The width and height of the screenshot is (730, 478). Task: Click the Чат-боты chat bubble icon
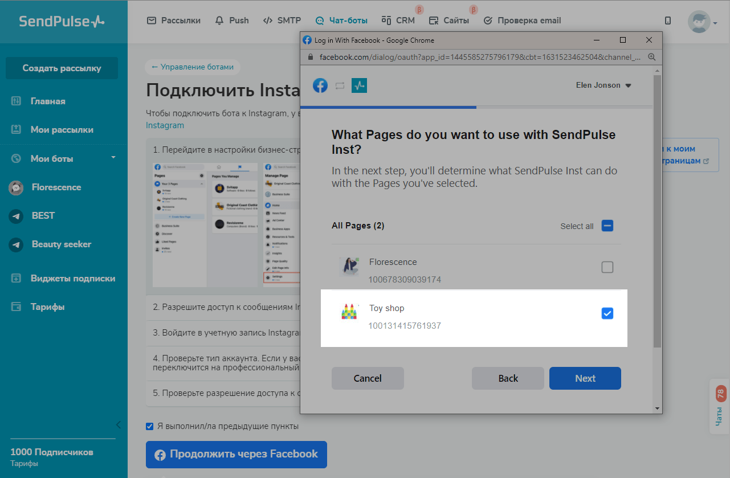320,21
